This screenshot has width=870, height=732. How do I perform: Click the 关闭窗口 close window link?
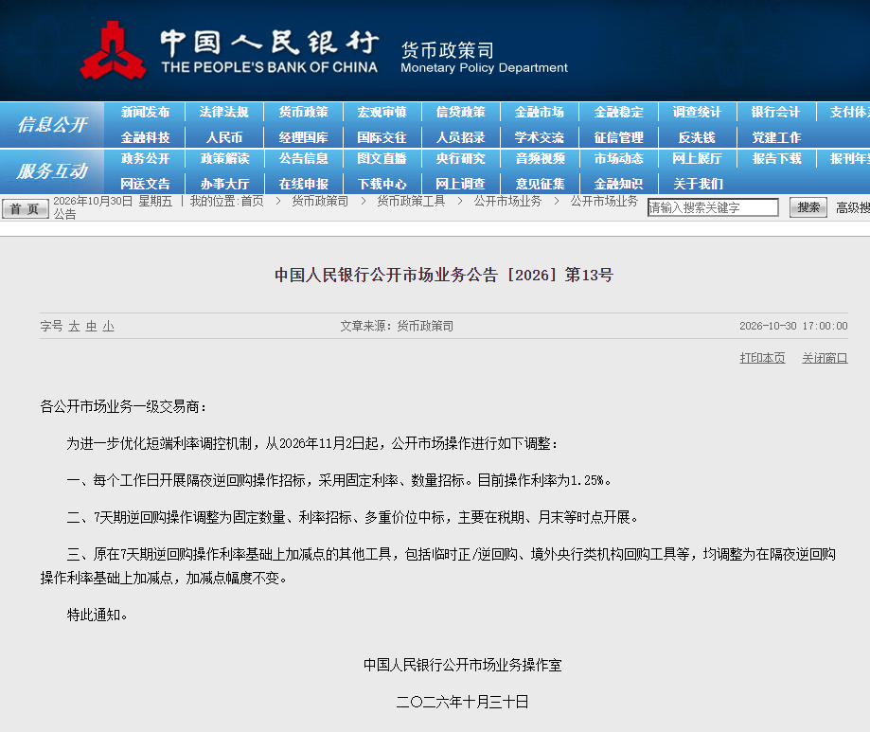tap(825, 358)
